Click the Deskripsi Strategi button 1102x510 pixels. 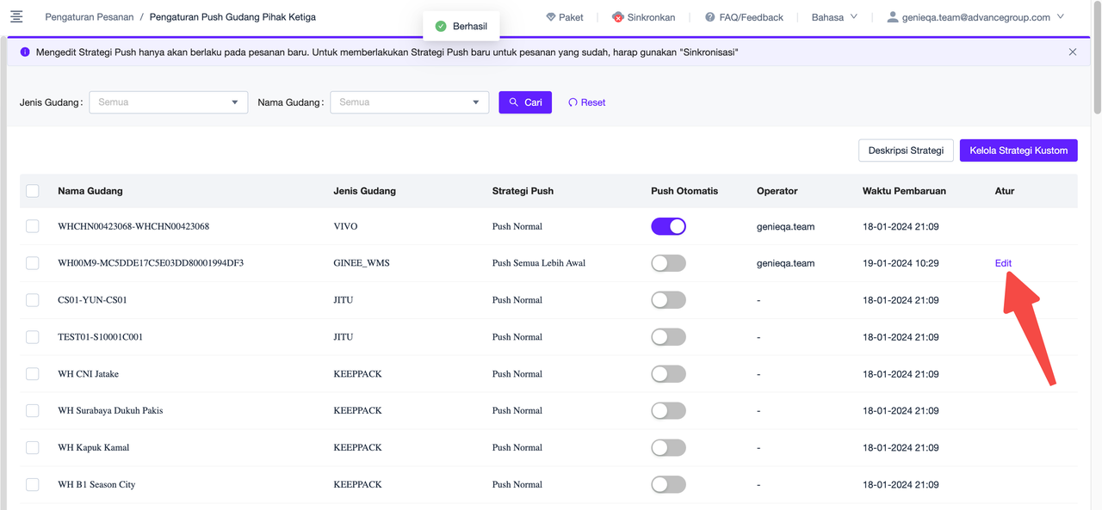906,151
